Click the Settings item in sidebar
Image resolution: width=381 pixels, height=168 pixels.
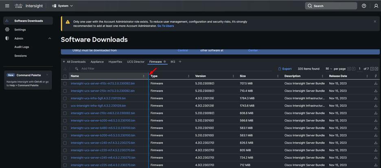coord(28,29)
